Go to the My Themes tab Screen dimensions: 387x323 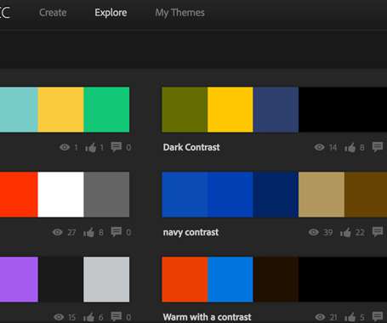click(179, 13)
